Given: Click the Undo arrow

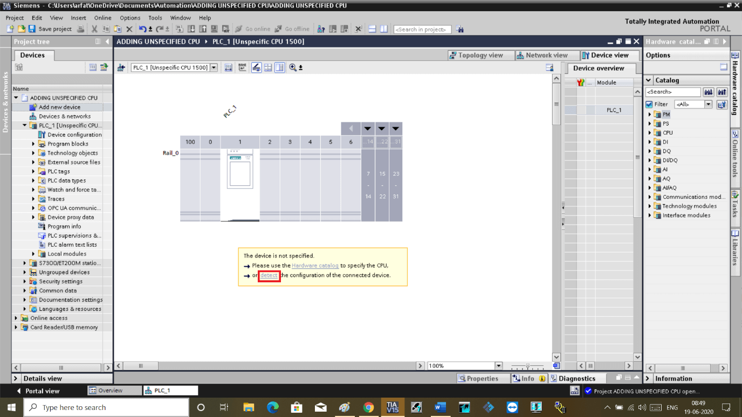Looking at the screenshot, I should 142,29.
